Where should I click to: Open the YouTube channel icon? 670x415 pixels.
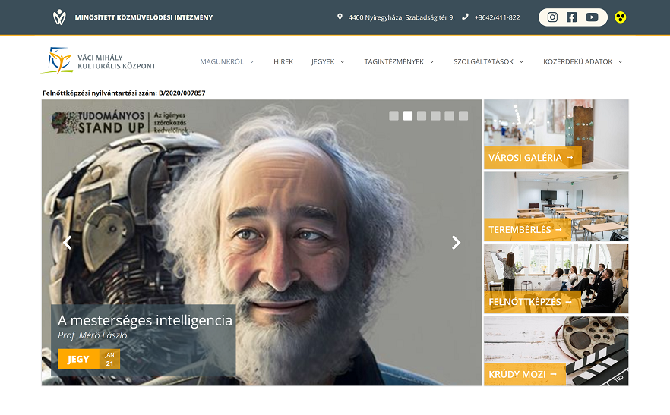point(591,17)
